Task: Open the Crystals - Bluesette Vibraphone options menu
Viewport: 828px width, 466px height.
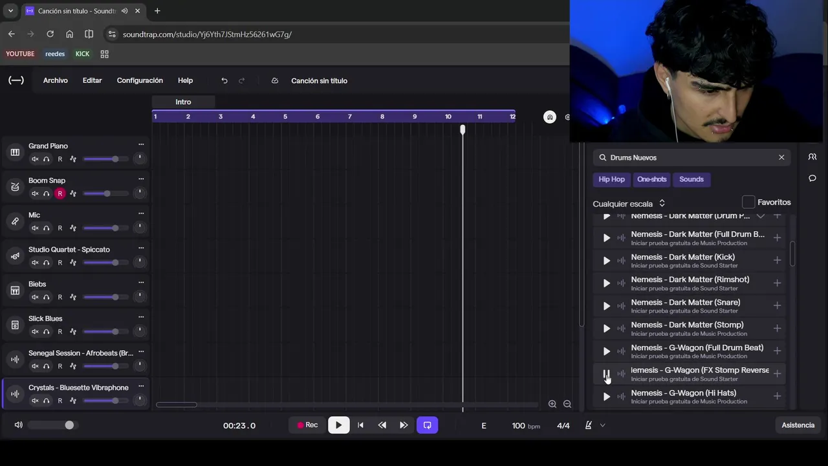Action: coord(141,386)
